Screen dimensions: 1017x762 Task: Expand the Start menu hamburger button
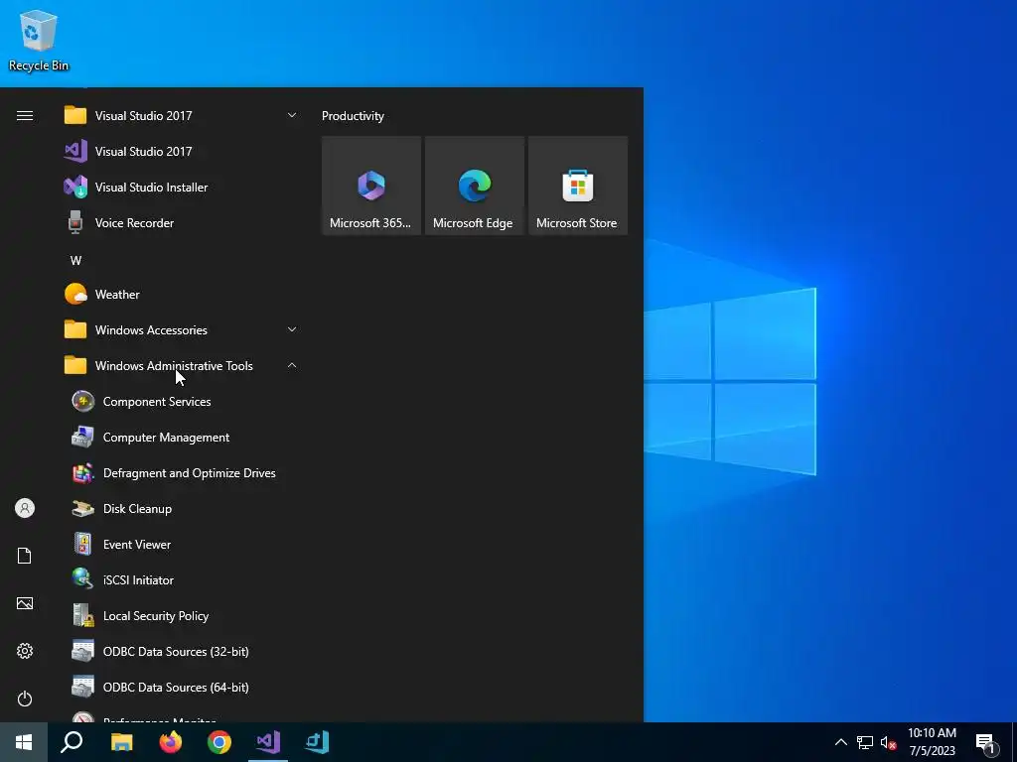25,116
